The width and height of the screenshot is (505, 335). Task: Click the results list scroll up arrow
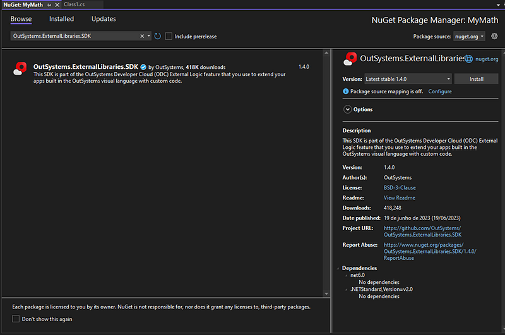(x=326, y=53)
